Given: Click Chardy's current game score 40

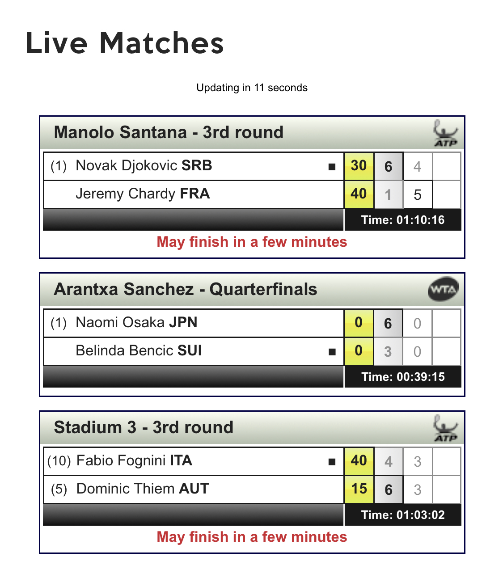Looking at the screenshot, I should [x=359, y=194].
